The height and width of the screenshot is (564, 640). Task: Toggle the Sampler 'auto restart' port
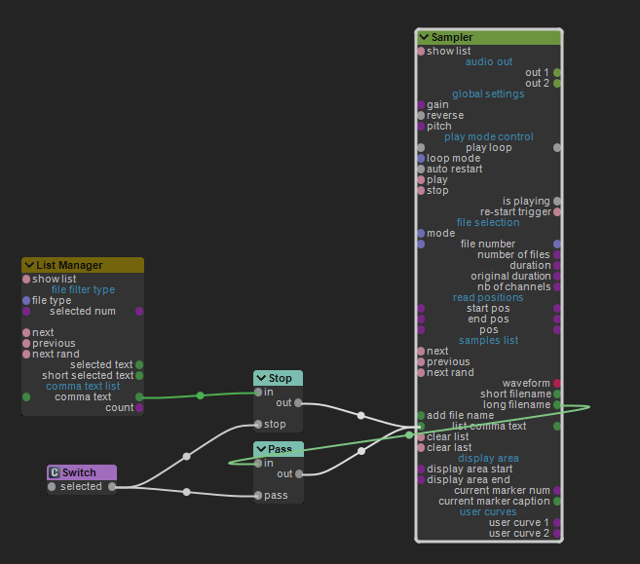click(421, 169)
